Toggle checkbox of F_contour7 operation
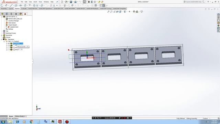This screenshot has width=220, height=124. tap(9, 50)
